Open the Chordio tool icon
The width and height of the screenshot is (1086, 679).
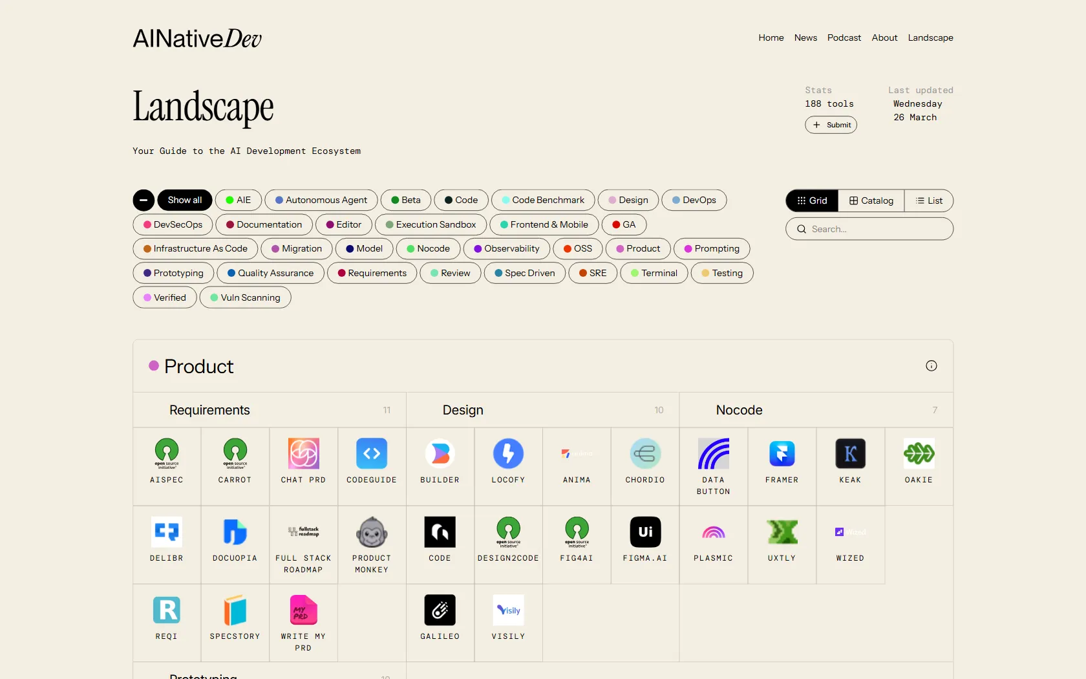pyautogui.click(x=645, y=453)
